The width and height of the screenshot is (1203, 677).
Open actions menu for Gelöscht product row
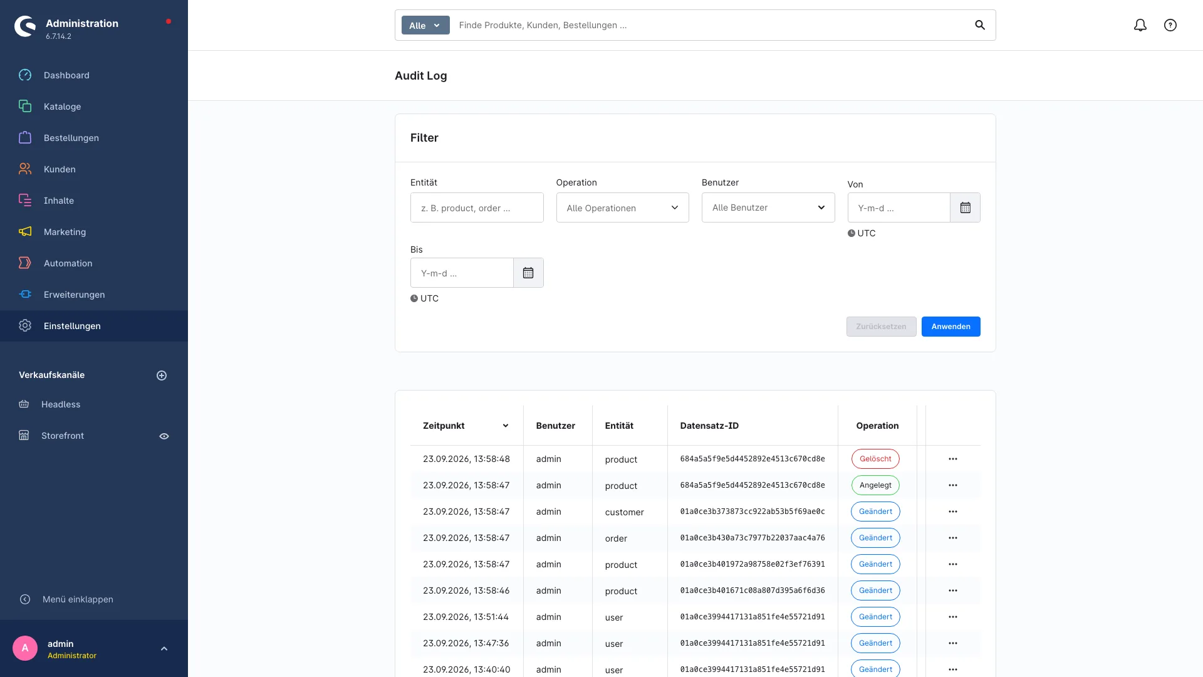(x=953, y=459)
